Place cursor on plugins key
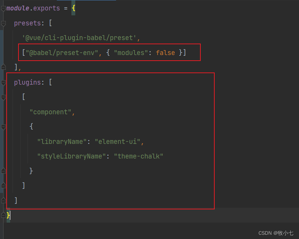299x239 pixels. tap(28, 83)
